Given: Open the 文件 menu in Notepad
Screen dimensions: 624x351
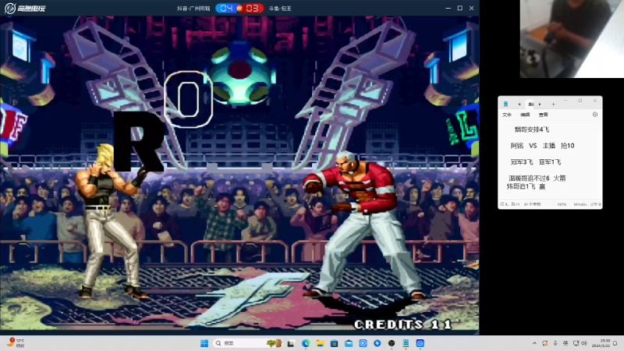Looking at the screenshot, I should (506, 115).
